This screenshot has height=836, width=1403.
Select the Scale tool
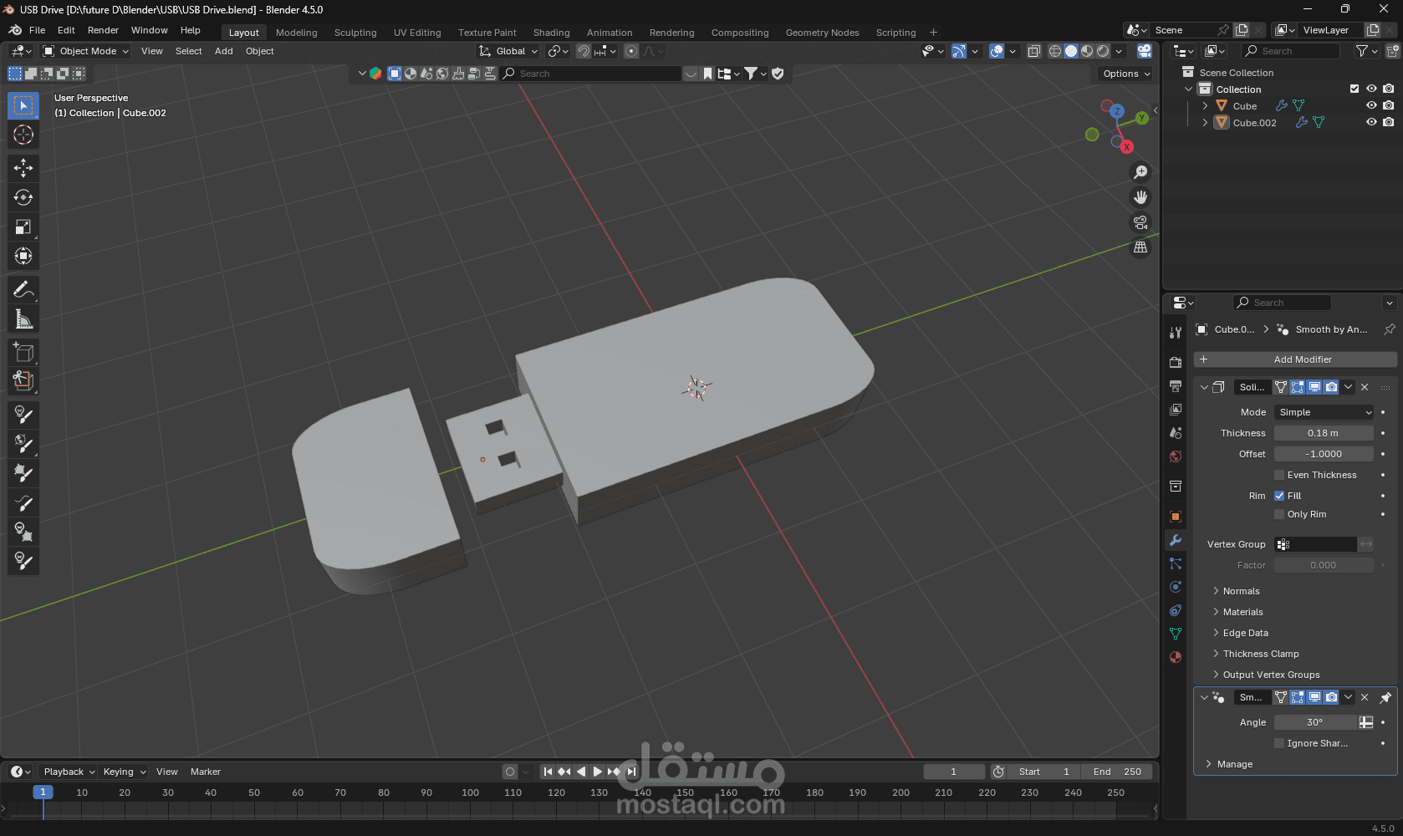[x=23, y=227]
